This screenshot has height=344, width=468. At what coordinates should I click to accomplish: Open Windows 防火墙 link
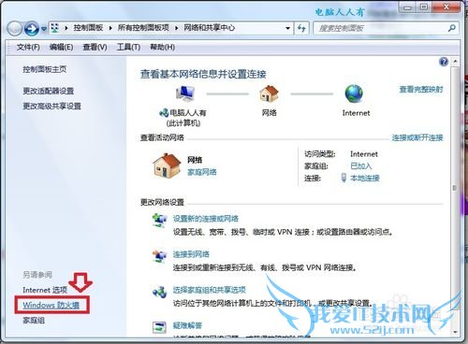pyautogui.click(x=51, y=305)
